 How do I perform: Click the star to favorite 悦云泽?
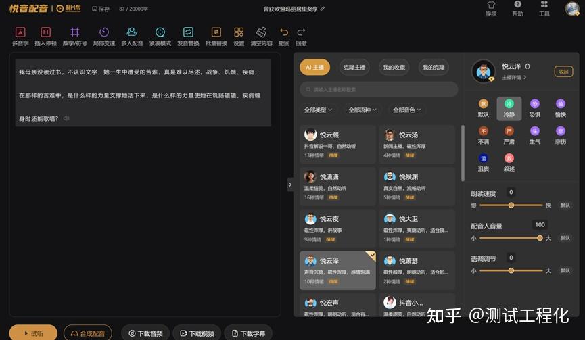pos(527,66)
